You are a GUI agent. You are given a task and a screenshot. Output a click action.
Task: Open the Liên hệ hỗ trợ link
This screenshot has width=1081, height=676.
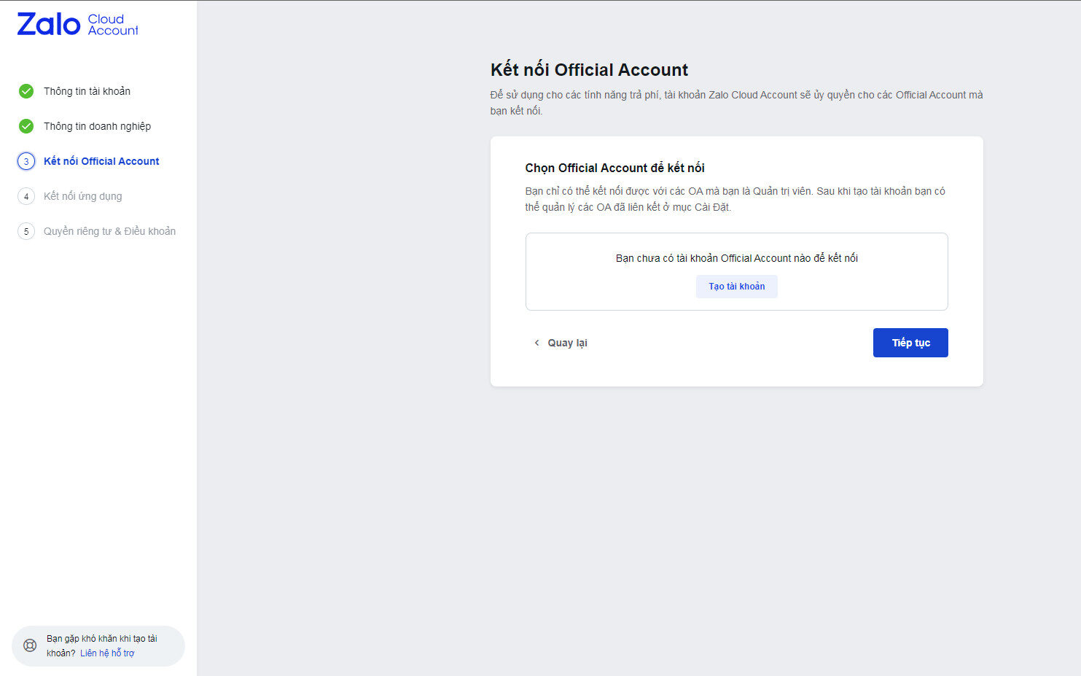click(107, 653)
